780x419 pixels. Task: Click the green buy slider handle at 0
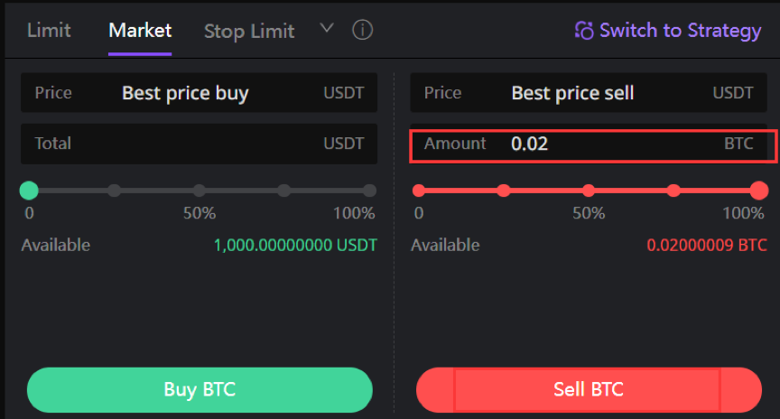coord(29,191)
